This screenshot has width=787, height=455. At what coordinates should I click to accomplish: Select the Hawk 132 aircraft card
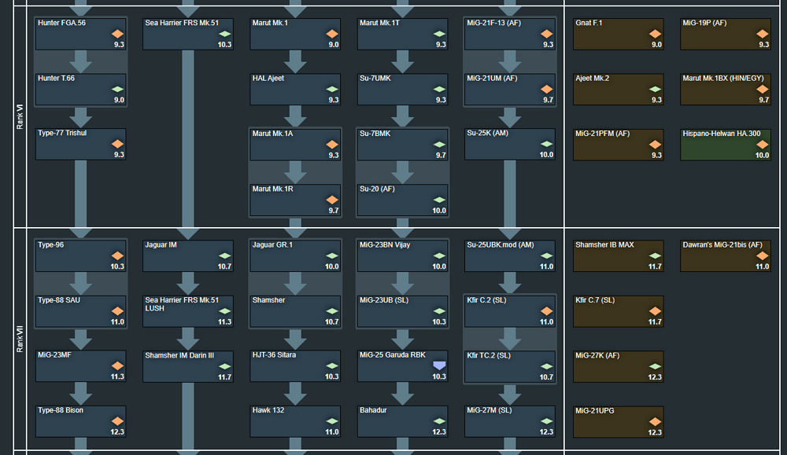[295, 421]
